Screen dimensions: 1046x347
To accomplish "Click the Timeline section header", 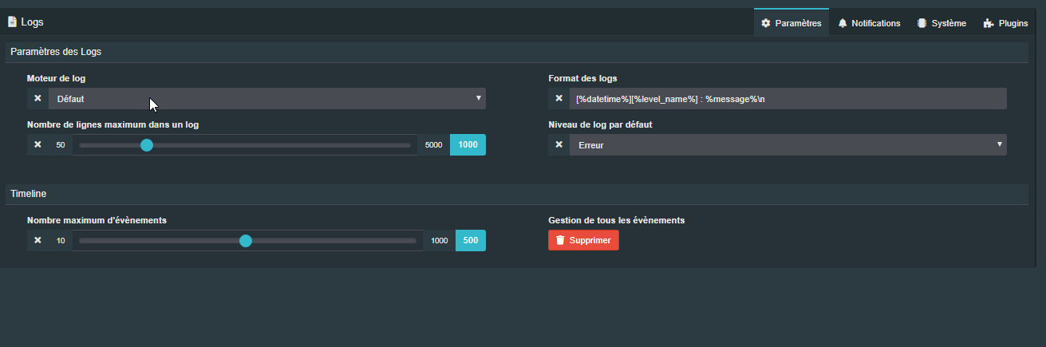I will click(518, 194).
